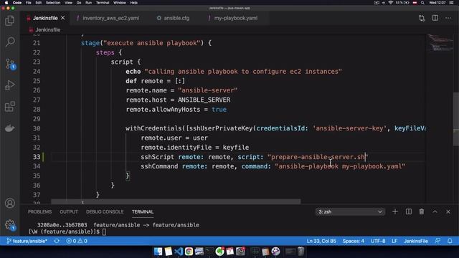Open editor More Actions ellipsis
Screen dimensions: 459x258
(448, 18)
